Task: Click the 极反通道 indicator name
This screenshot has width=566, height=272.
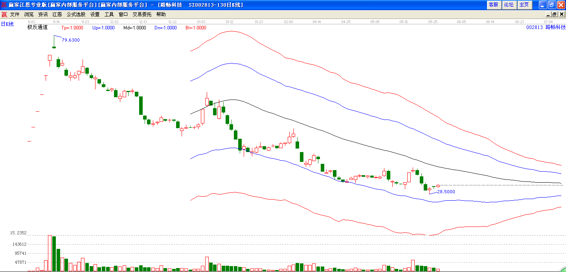Action: pyautogui.click(x=37, y=27)
